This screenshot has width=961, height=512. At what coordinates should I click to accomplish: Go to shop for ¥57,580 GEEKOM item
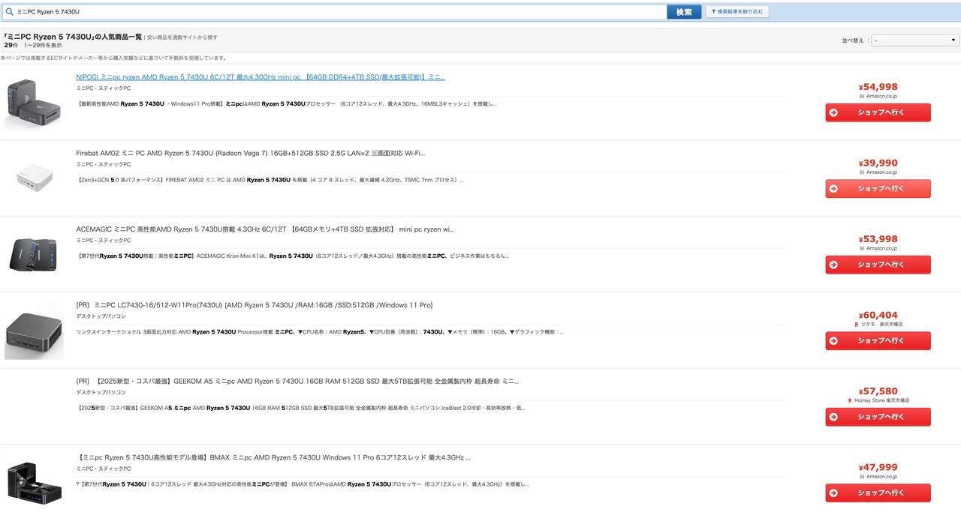point(878,417)
